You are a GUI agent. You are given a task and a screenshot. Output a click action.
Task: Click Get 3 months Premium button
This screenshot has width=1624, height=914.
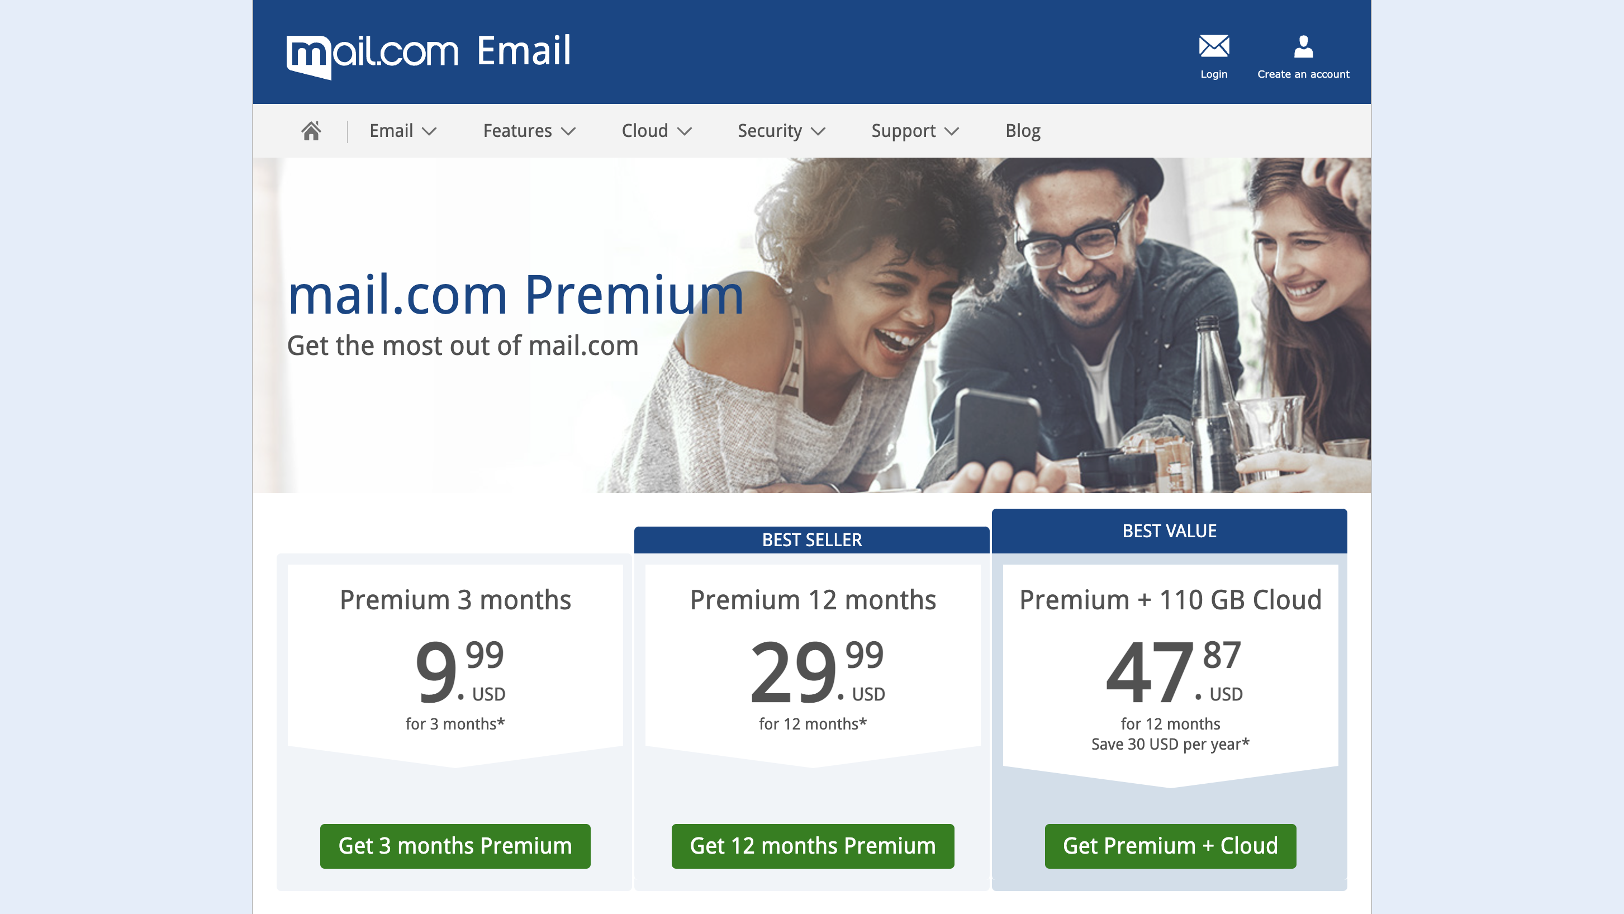coord(455,846)
